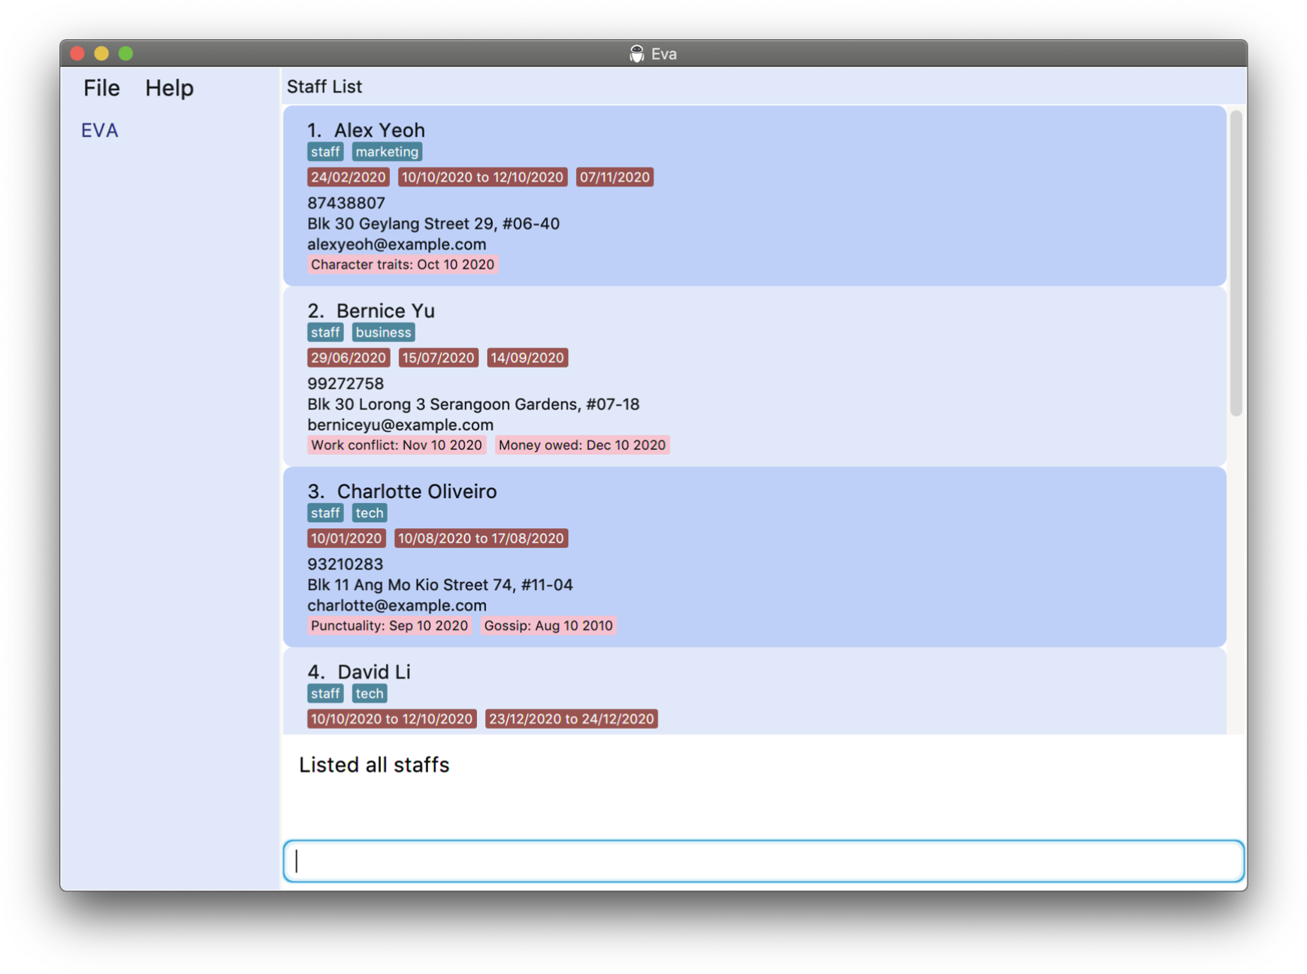Click berniceyu@example.com email
The width and height of the screenshot is (1307, 974).
point(400,425)
